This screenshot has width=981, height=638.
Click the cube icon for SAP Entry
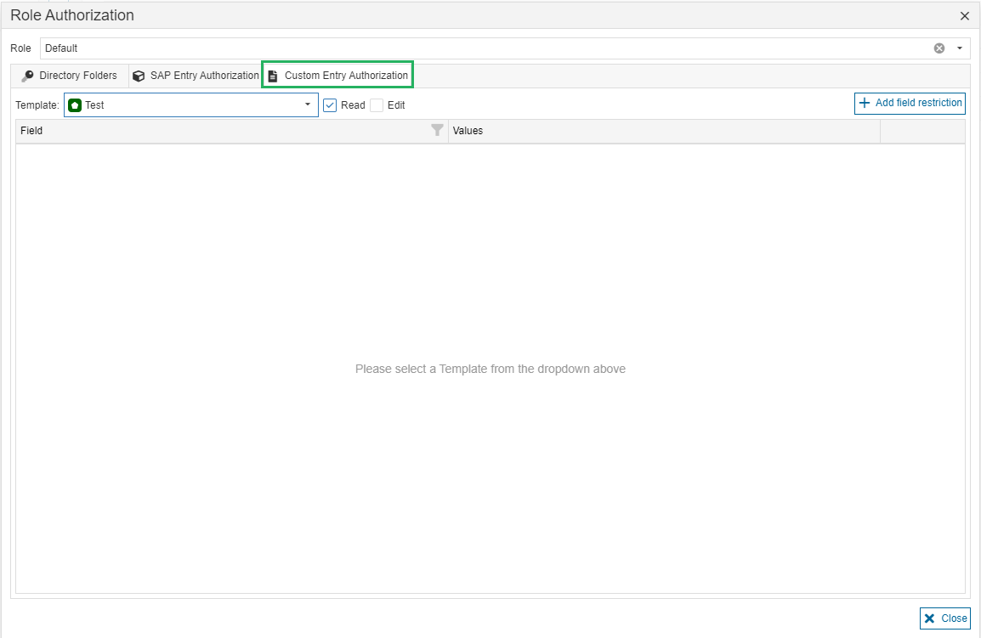click(x=139, y=76)
